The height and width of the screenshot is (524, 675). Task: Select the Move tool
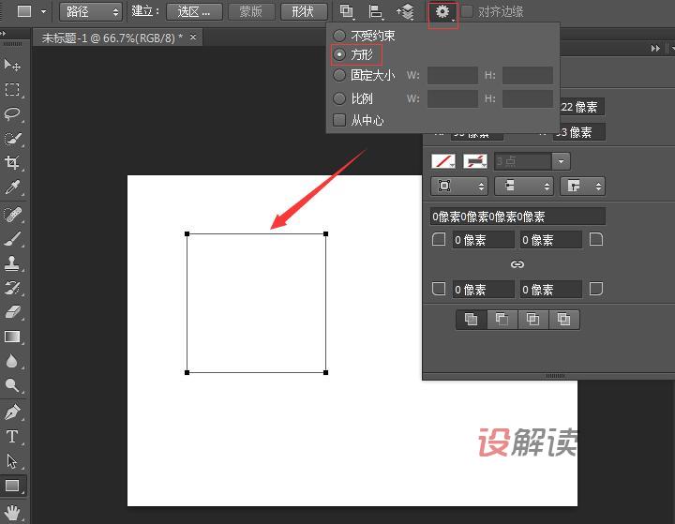click(x=13, y=65)
